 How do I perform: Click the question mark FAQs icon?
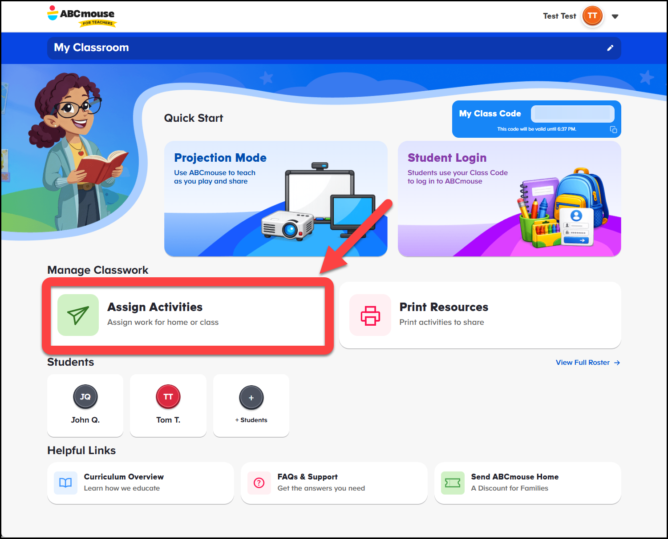pyautogui.click(x=259, y=483)
